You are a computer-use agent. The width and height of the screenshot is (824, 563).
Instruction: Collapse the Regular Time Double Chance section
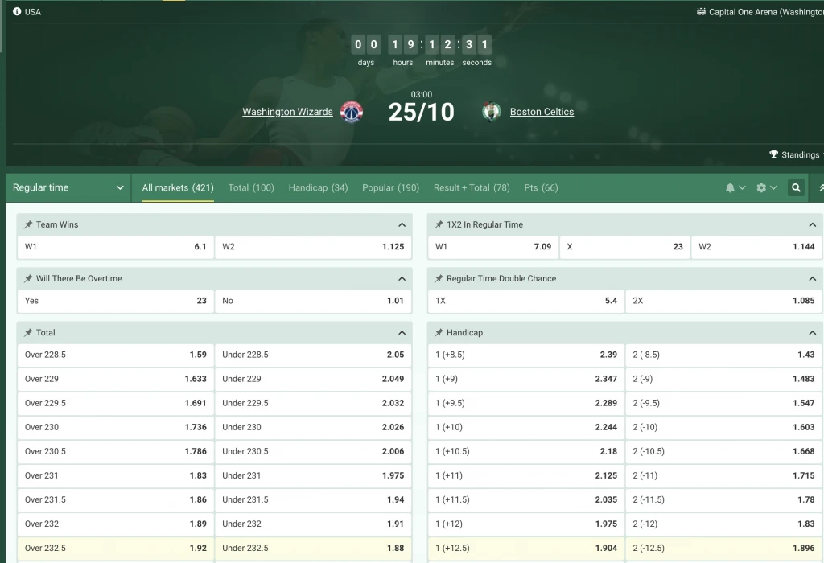pos(812,278)
